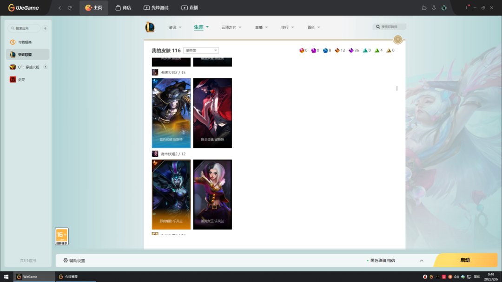Click the volume speaker tray icon
This screenshot has width=502, height=282.
[456, 277]
